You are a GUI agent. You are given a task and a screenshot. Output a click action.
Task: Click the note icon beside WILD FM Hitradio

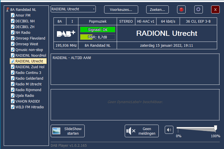click(x=13, y=107)
